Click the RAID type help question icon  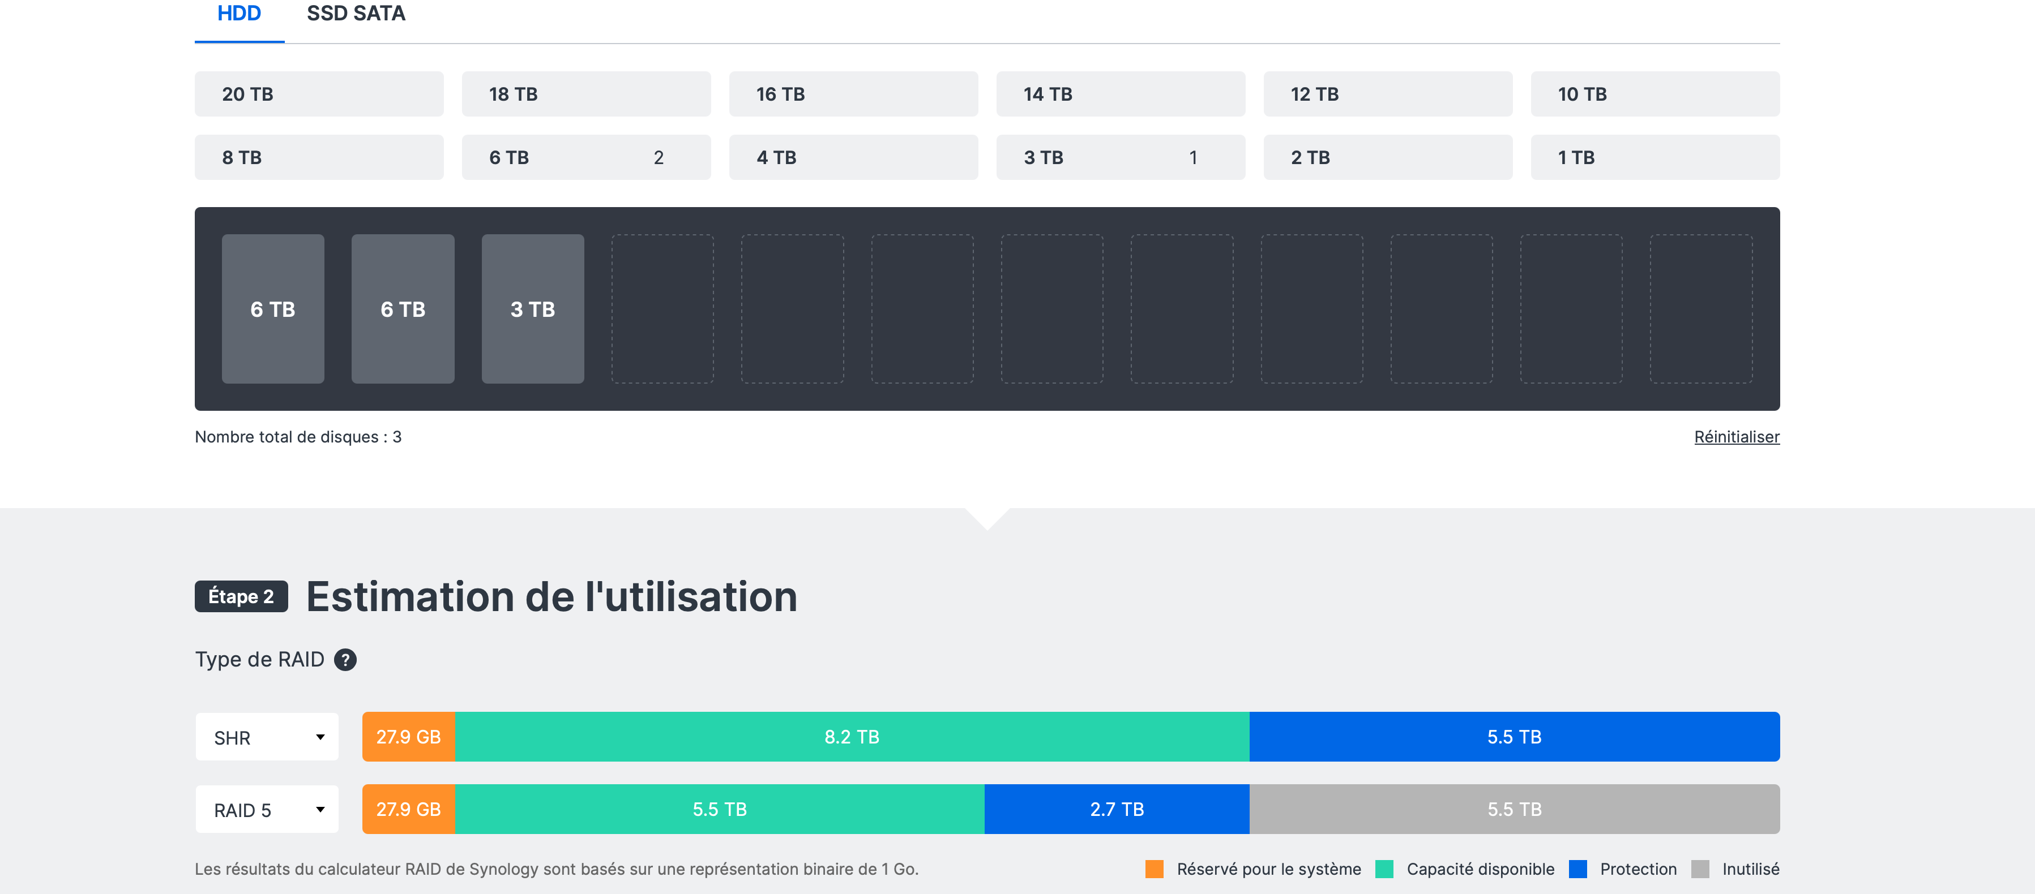tap(345, 659)
